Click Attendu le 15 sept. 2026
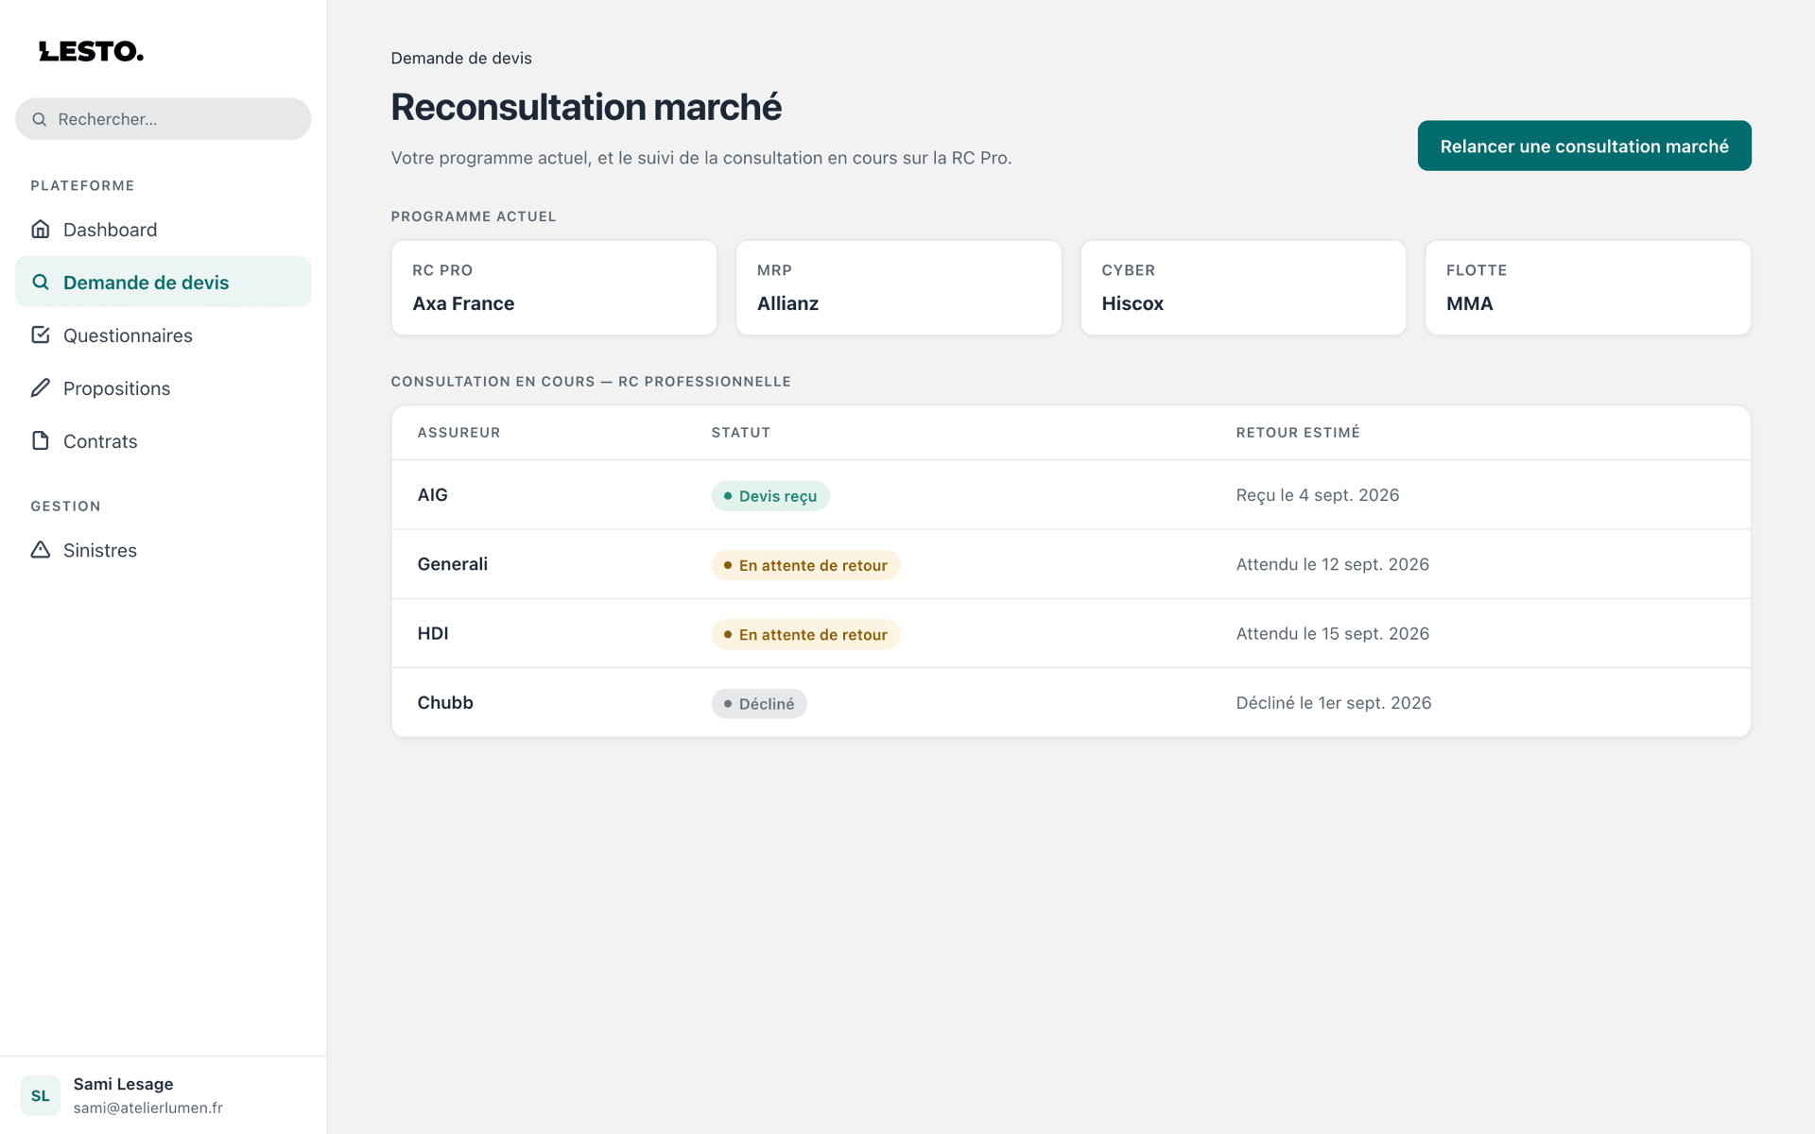Image resolution: width=1815 pixels, height=1134 pixels. pos(1333,633)
